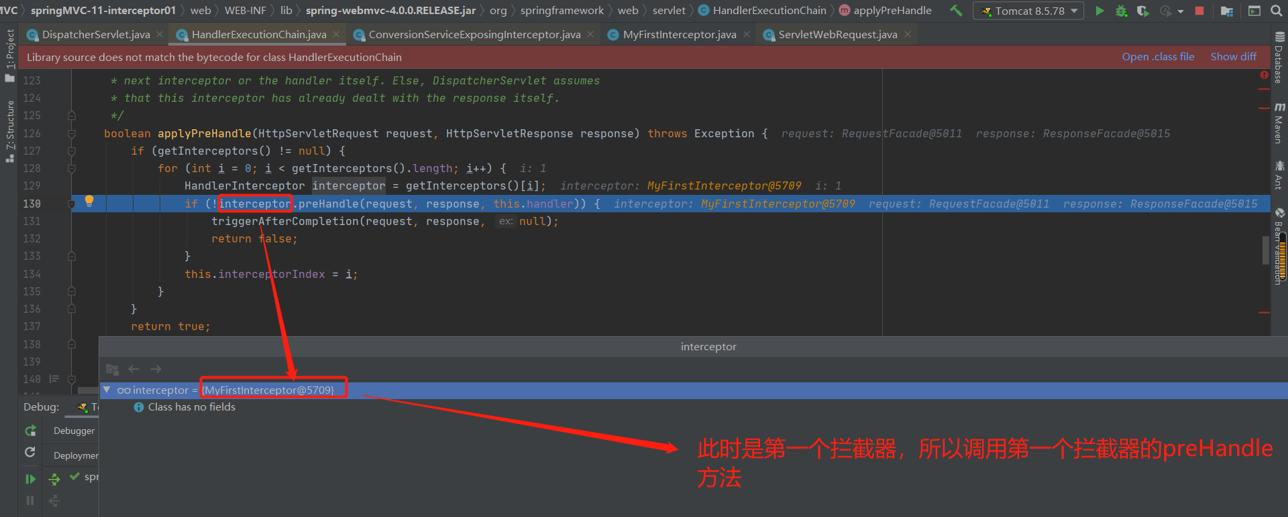The width and height of the screenshot is (1288, 517).
Task: Click the Run Anything window icon
Action: 1254,11
